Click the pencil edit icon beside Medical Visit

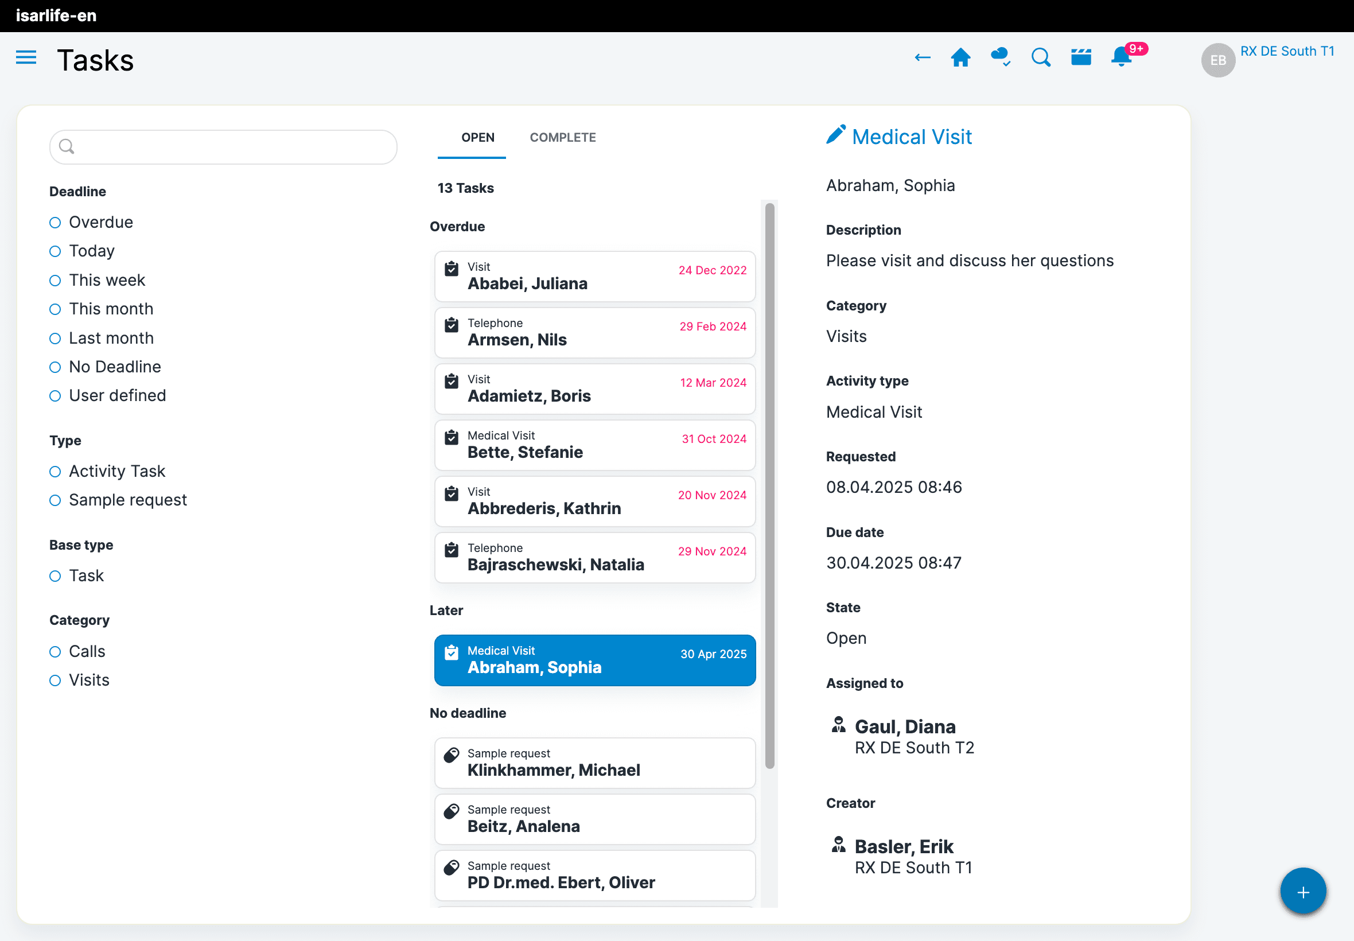(x=835, y=135)
